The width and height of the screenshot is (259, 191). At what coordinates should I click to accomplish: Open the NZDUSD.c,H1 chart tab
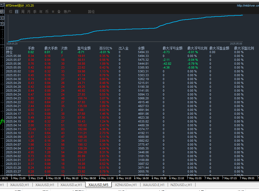(x=181, y=185)
